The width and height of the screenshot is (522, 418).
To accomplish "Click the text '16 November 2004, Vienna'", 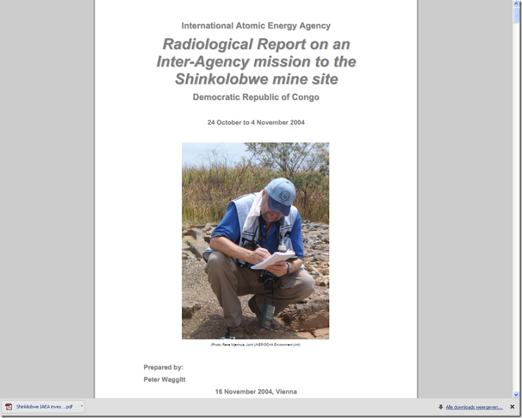I will (x=256, y=391).
